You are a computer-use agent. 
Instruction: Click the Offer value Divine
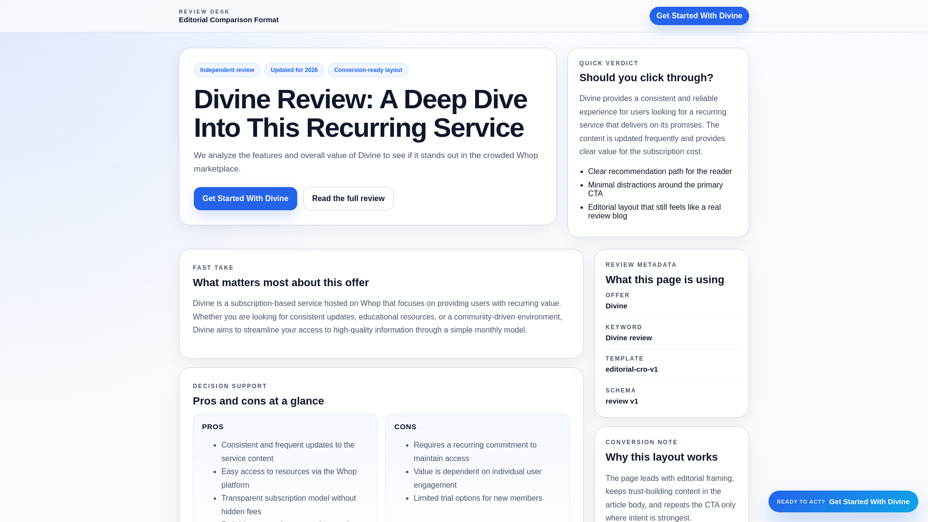616,306
